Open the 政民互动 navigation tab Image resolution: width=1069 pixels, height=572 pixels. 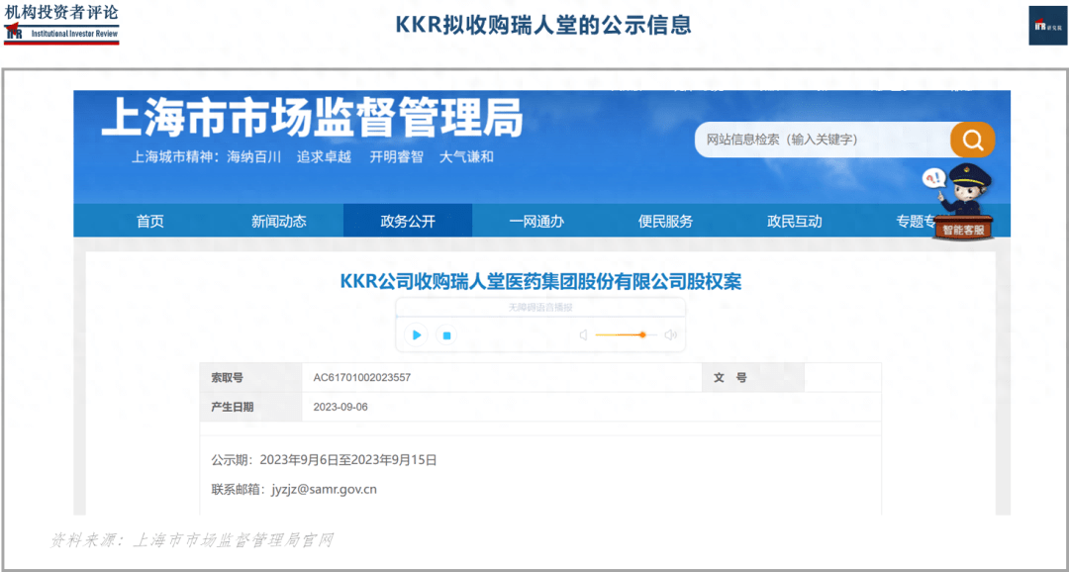[x=794, y=222]
